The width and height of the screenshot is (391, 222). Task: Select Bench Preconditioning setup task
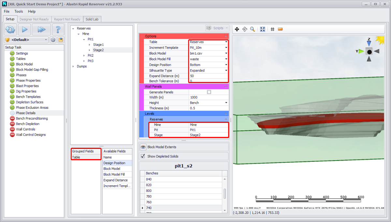tap(32, 118)
